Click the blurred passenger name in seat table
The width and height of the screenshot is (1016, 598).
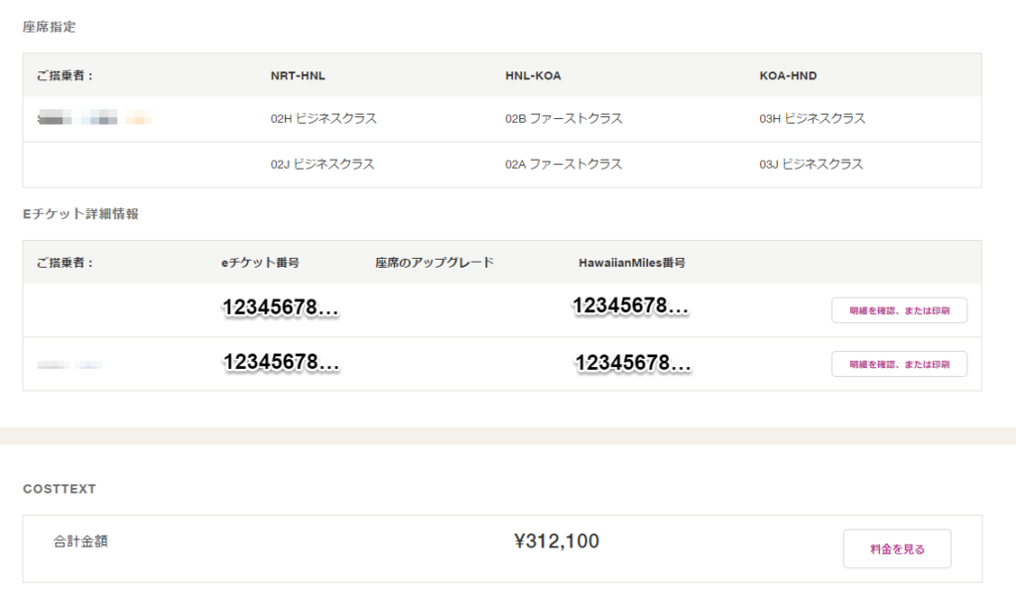(x=94, y=119)
